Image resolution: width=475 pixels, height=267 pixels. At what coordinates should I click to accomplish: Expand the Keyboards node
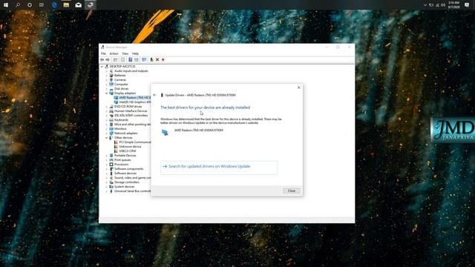click(x=107, y=120)
